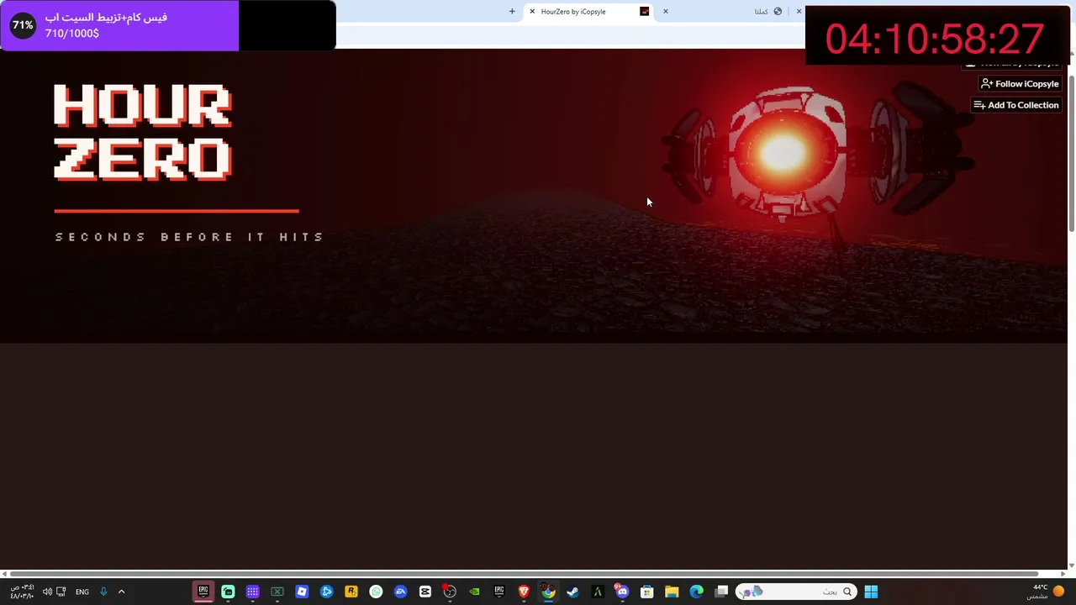Click the taskbar search box
The width and height of the screenshot is (1076, 605).
point(795,592)
